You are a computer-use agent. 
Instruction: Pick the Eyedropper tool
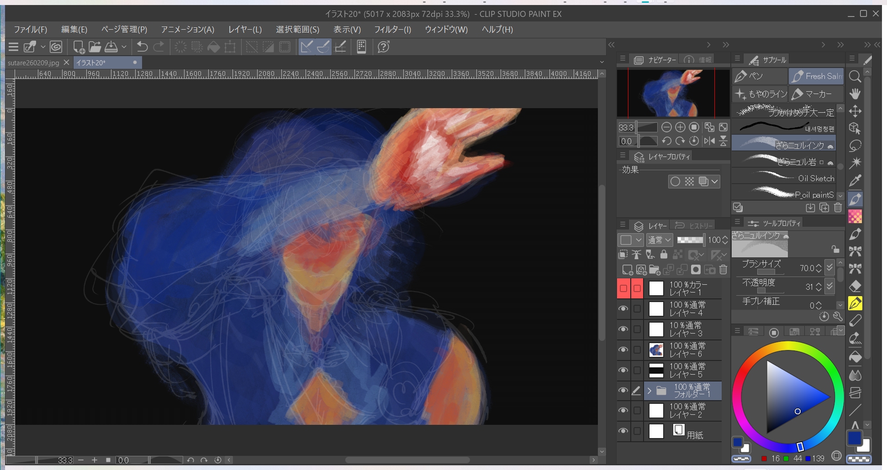[855, 180]
